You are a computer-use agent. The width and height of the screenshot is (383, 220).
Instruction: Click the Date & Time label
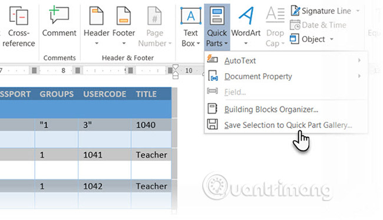324,25
